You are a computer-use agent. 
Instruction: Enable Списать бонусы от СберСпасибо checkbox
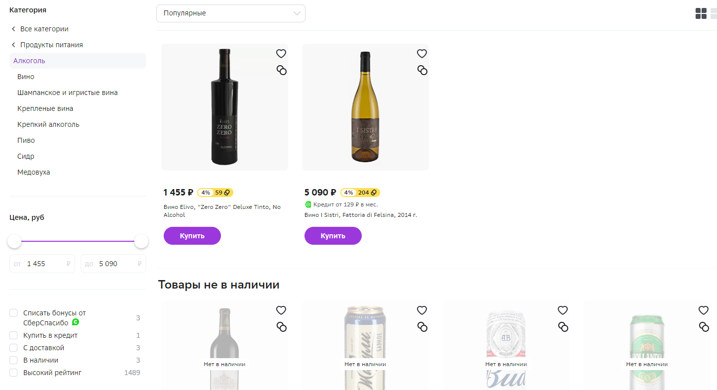pyautogui.click(x=14, y=313)
